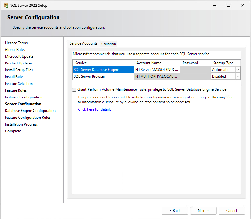251x219 pixels.
Task: Minimize the SQL Server 2022 Setup window
Action: [214, 5]
